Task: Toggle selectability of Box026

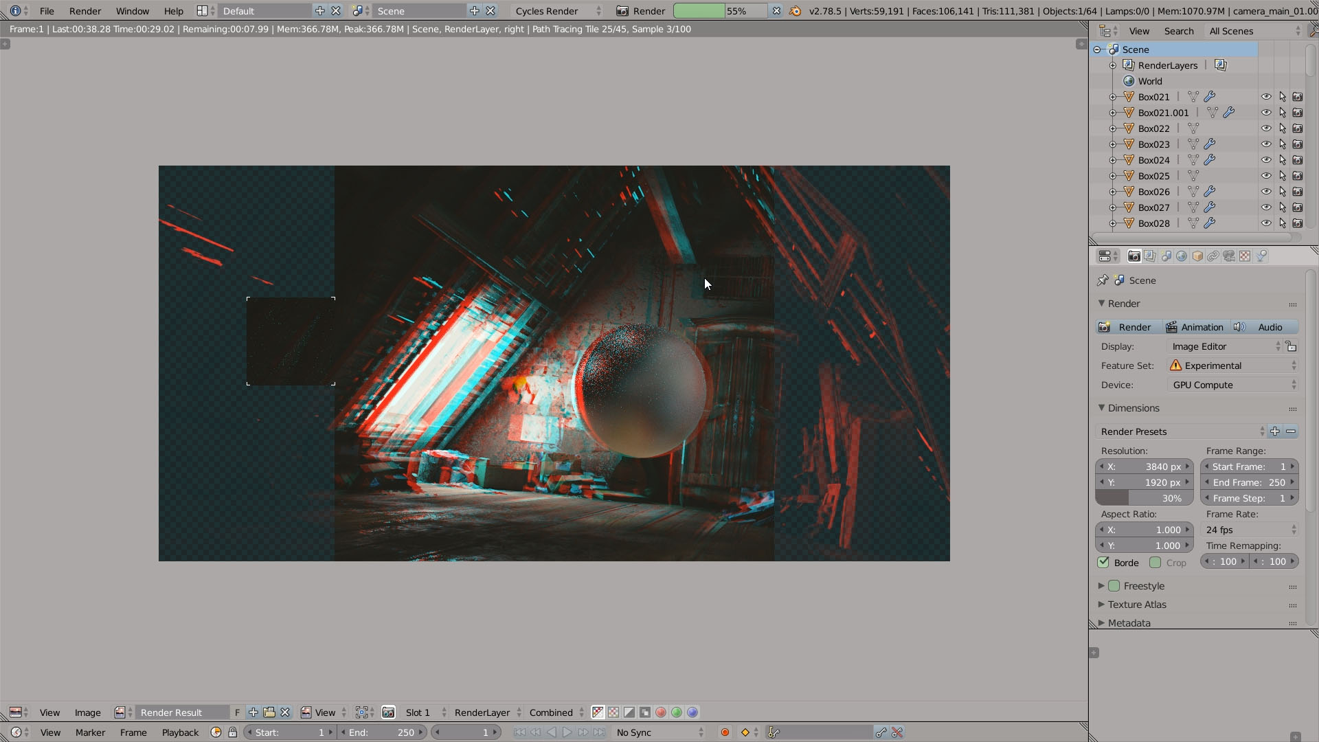Action: (1282, 192)
